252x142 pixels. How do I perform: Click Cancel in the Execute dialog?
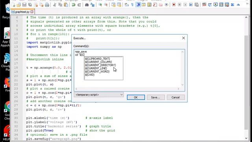(x=176, y=97)
